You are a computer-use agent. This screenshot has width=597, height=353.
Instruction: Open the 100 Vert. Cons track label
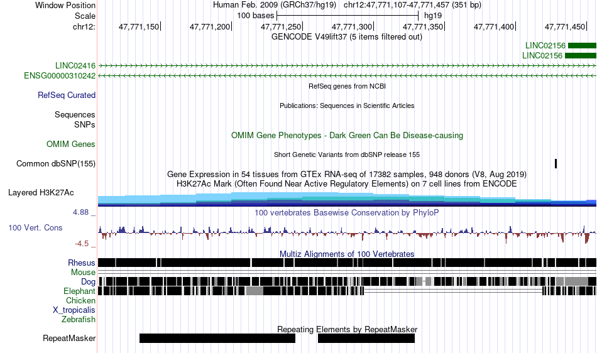coord(35,227)
